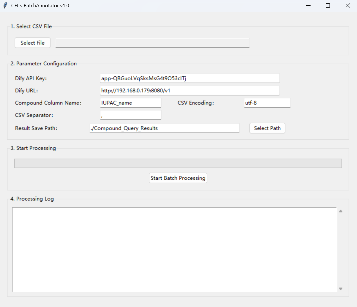Viewport: 357px width, 307px height.
Task: Click the feather app icon in title bar
Action: [x=5, y=5]
